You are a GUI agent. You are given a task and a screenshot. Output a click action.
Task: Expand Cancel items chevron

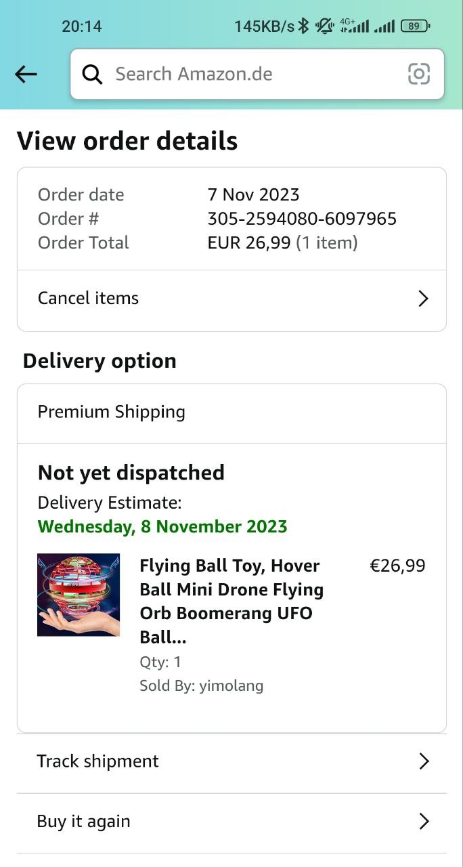tap(423, 299)
